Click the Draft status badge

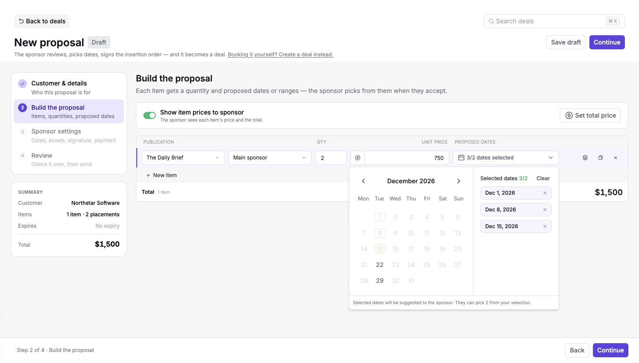point(99,42)
